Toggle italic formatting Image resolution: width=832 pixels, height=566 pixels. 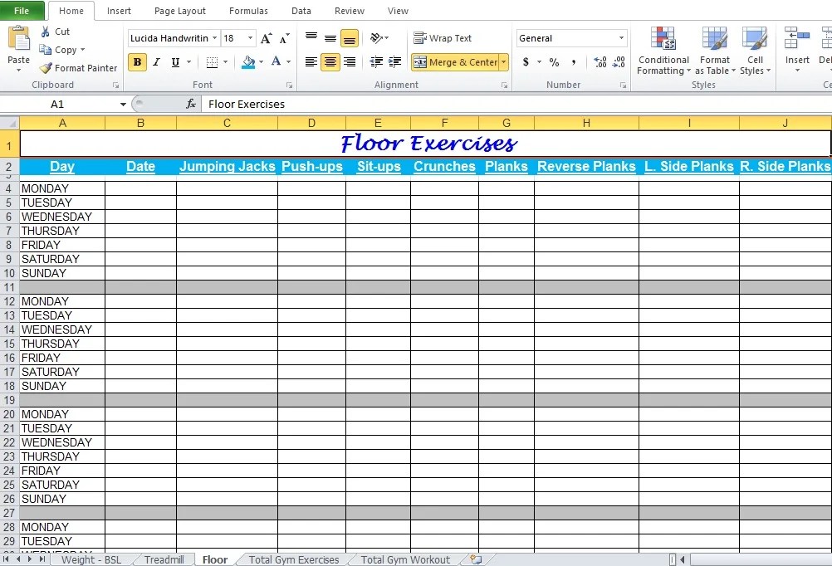(156, 62)
